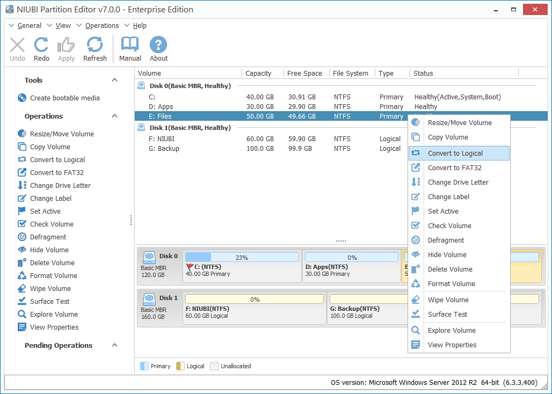
Task: Click the sidebar Hide Volume eye icon
Action: pos(22,250)
